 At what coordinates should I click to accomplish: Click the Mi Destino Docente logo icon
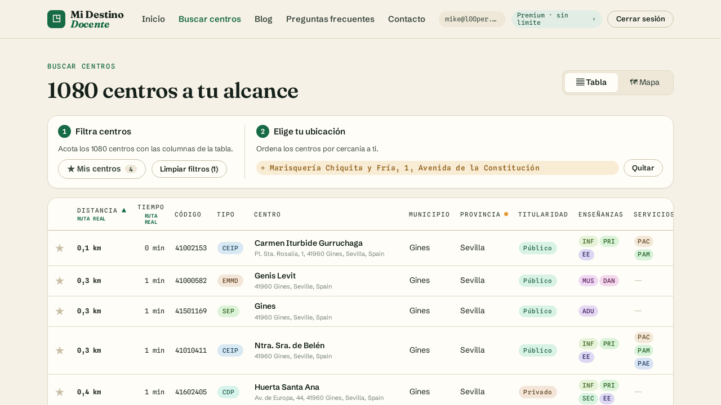coord(56,19)
